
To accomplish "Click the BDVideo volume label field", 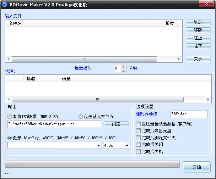I will pos(189,114).
